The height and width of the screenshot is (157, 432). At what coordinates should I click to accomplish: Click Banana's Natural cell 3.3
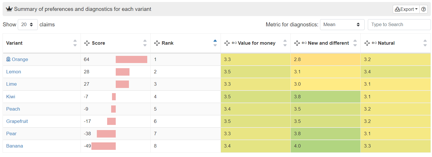[396, 146]
